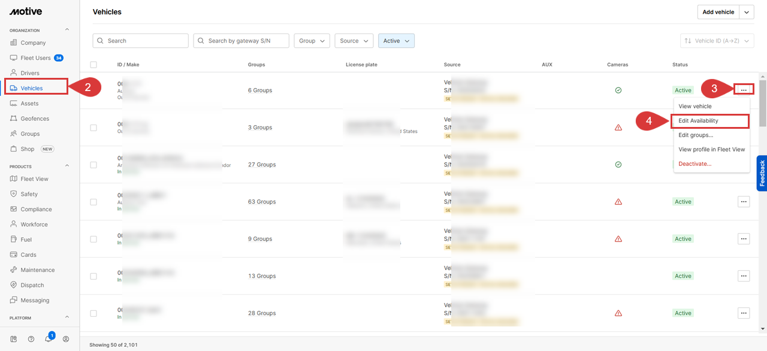Expand the Source filter dropdown
Image resolution: width=767 pixels, height=351 pixels.
(x=354, y=41)
